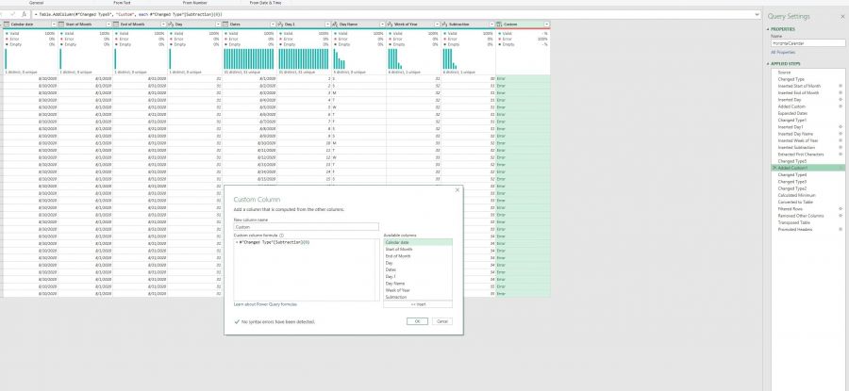
Task: Click the query Name field in Query Settings
Action: pos(807,43)
